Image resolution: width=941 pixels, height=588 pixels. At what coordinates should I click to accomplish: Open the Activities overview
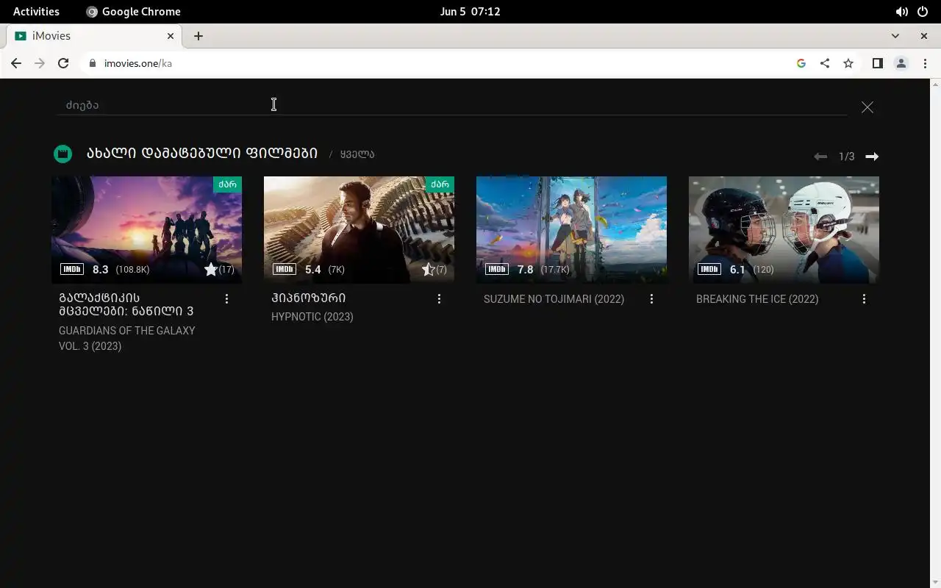36,12
